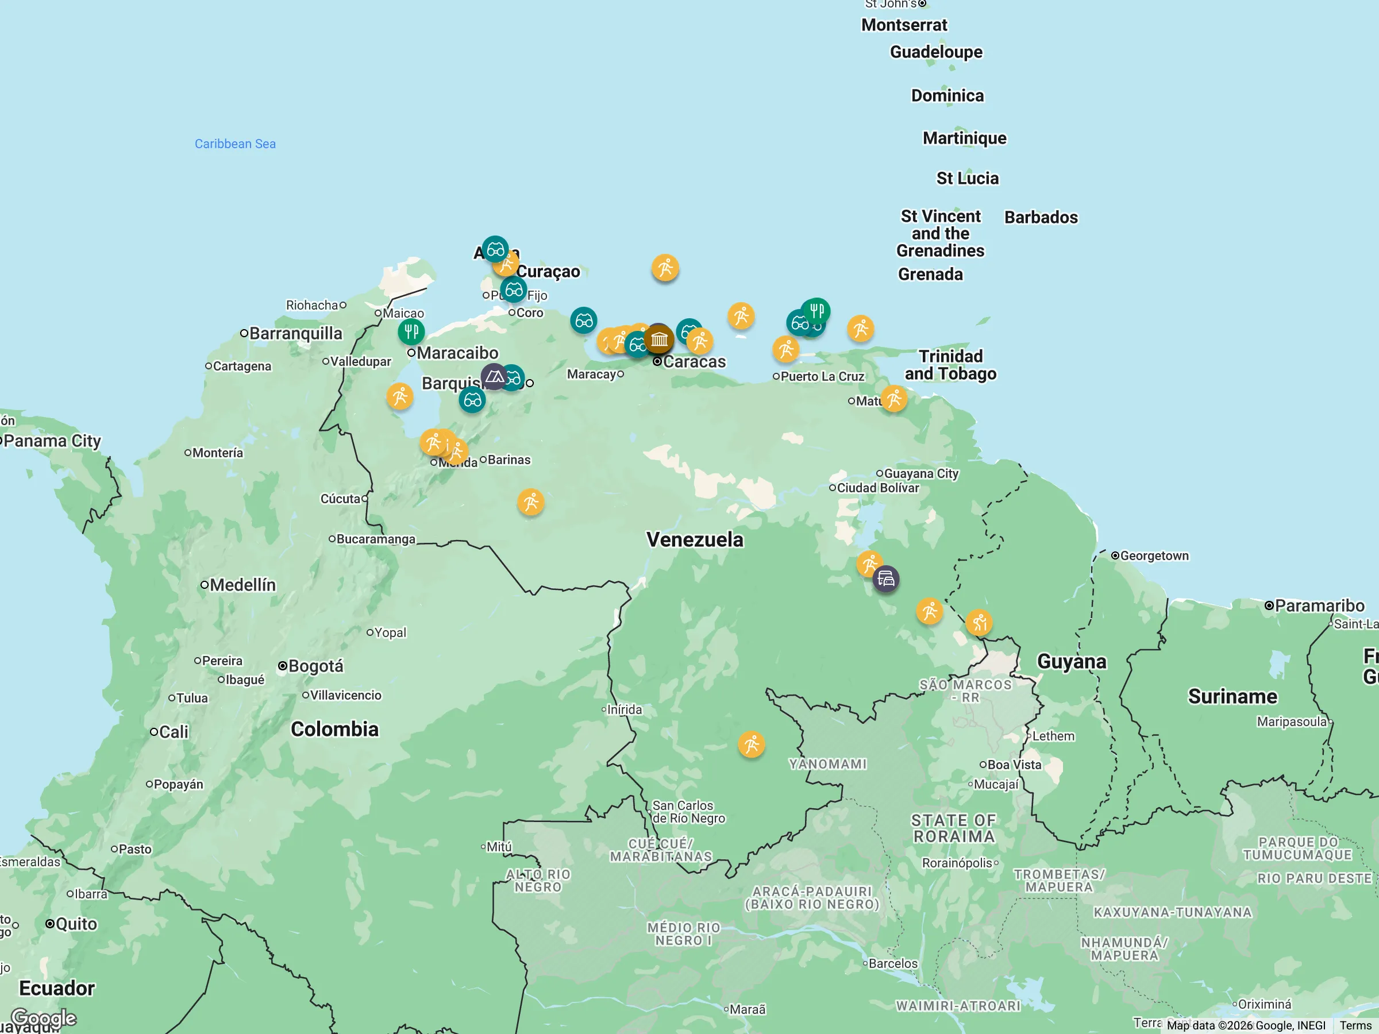Click the Google logo
Viewport: 1379px width, 1034px height.
(44, 1018)
